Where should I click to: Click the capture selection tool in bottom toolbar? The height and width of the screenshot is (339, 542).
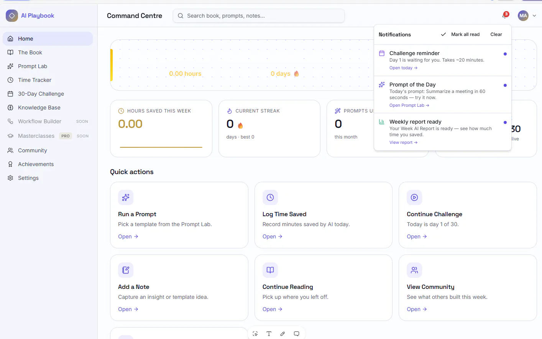point(255,334)
